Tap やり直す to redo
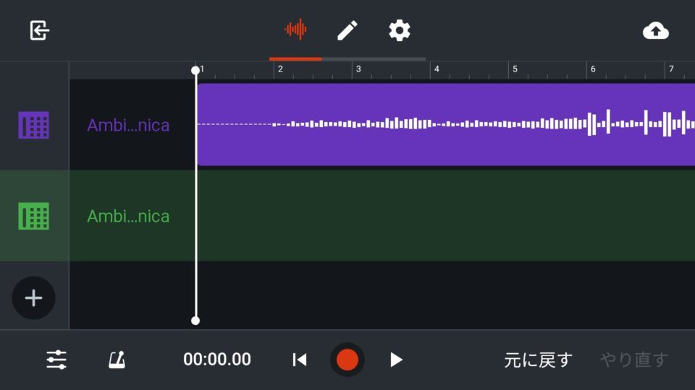 point(634,360)
